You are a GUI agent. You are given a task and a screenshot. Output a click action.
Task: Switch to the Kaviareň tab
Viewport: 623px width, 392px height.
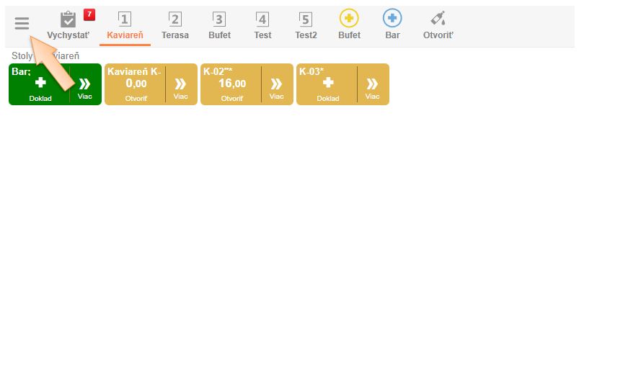click(x=125, y=25)
